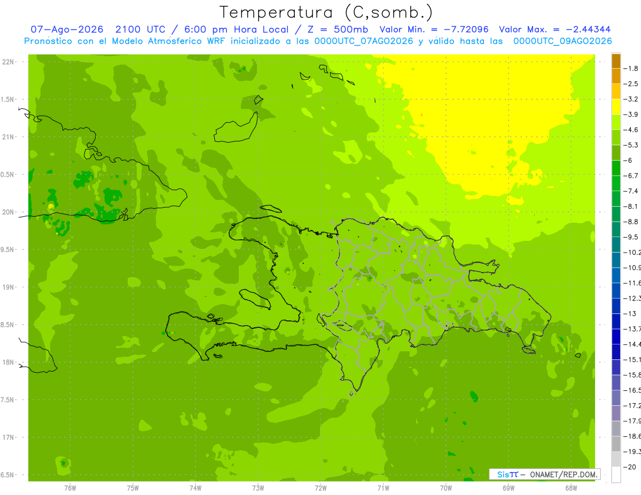Click the green swatch between -4.6 and -5.3
This screenshot has width=641, height=495.
pyautogui.click(x=616, y=137)
